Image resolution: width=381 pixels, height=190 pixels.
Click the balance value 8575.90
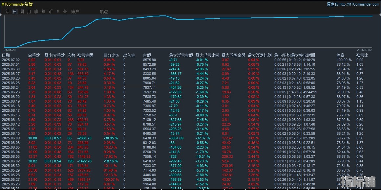pyautogui.click(x=149, y=60)
